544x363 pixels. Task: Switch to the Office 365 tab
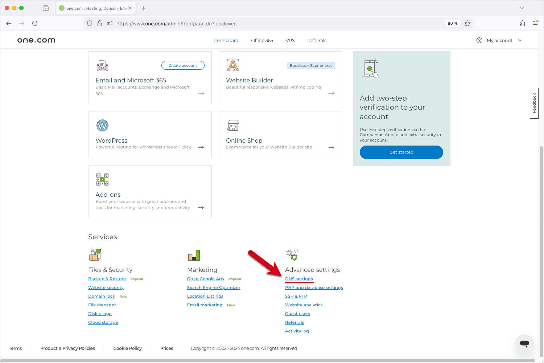pos(262,40)
